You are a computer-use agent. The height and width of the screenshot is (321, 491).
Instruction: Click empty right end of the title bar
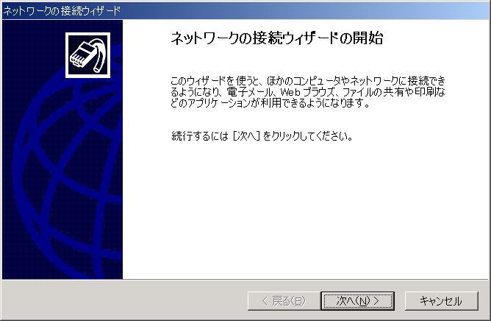click(313, 10)
